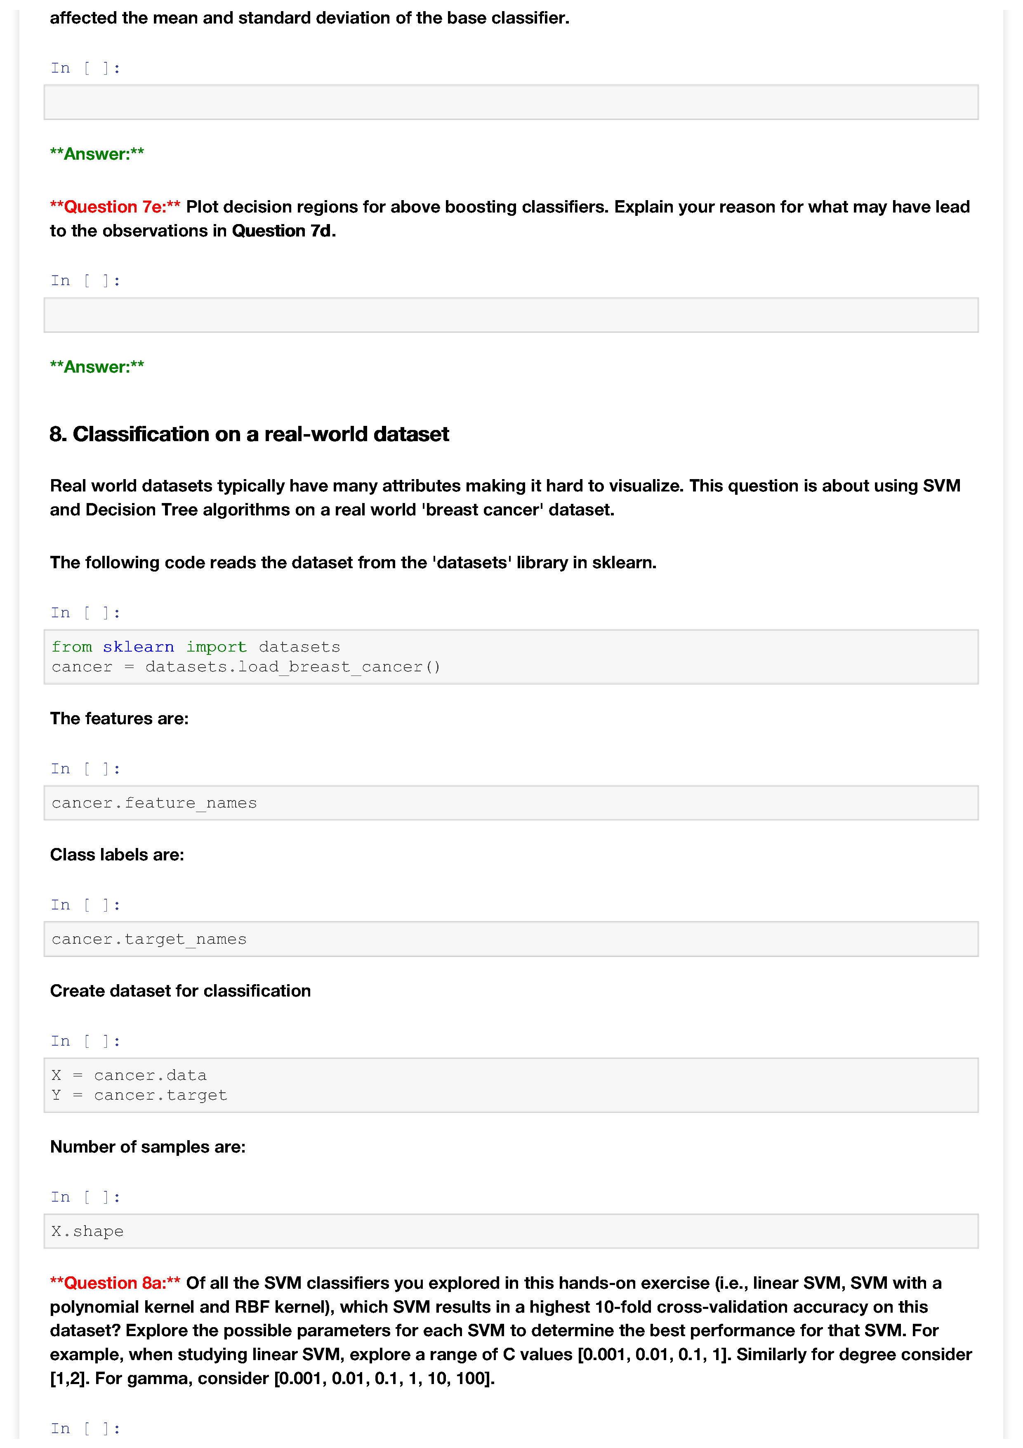Click the In [ ] prompt above sklearn import
Image resolution: width=1023 pixels, height=1448 pixels.
(x=85, y=612)
